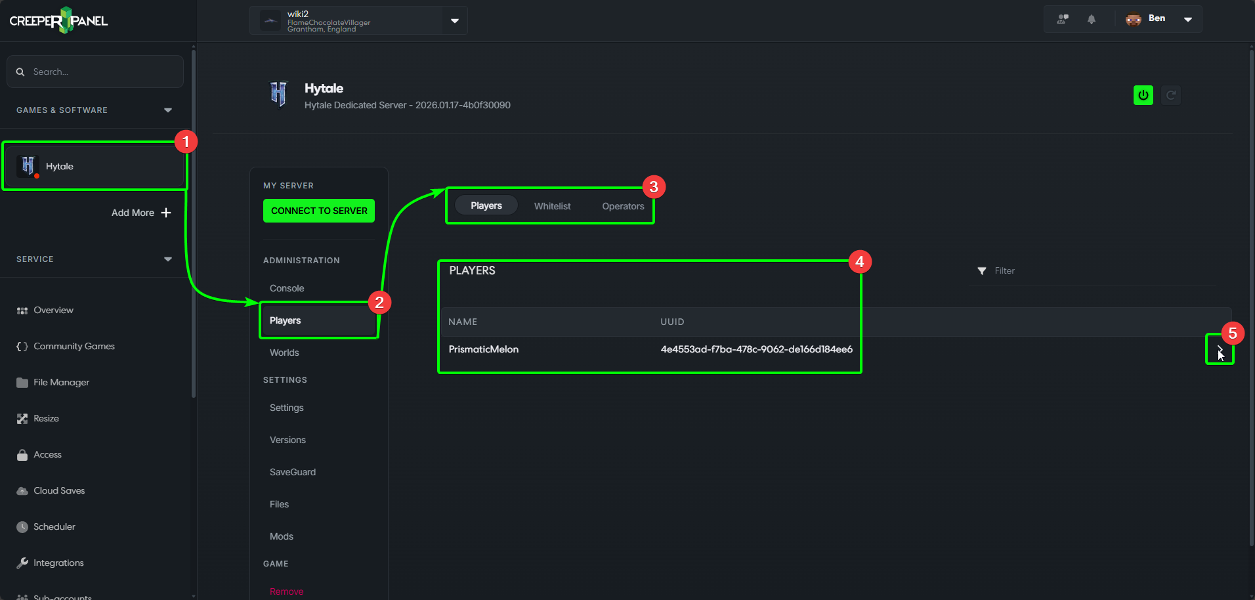Open the Ben account dropdown
Screen dimensions: 1255x600
pos(1187,19)
